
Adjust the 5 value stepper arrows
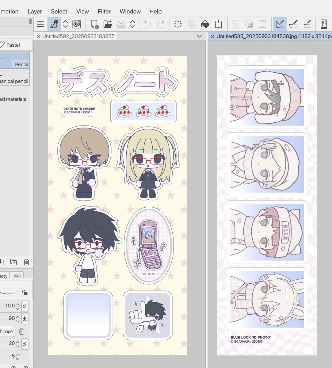pos(17,356)
